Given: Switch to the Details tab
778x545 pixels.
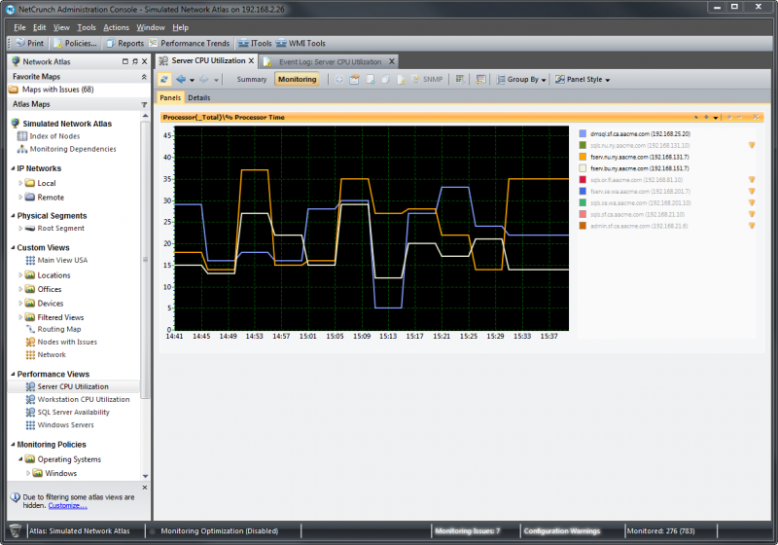Looking at the screenshot, I should (x=199, y=97).
